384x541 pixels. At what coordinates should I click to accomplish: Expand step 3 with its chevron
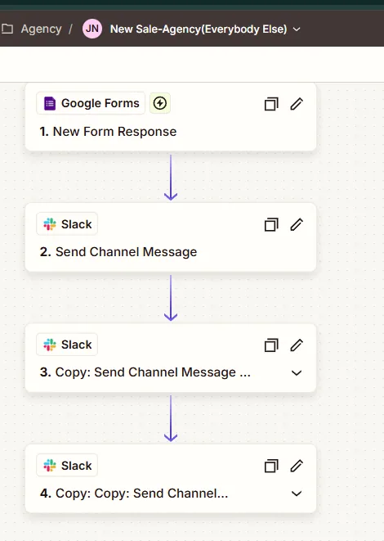297,372
